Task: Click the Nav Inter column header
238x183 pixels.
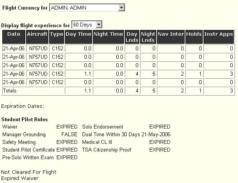Action: pos(171,37)
